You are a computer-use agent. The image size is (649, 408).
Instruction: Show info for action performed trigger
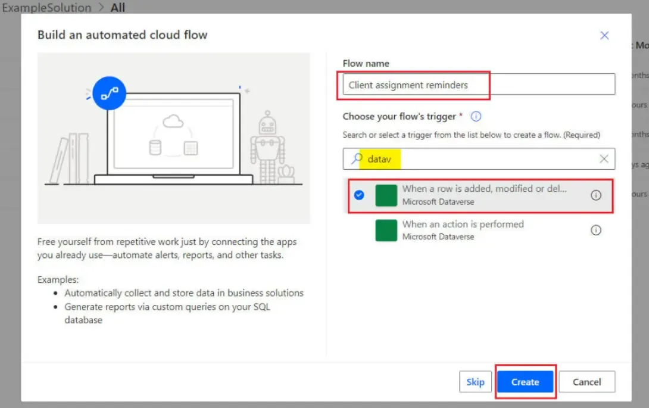(595, 231)
